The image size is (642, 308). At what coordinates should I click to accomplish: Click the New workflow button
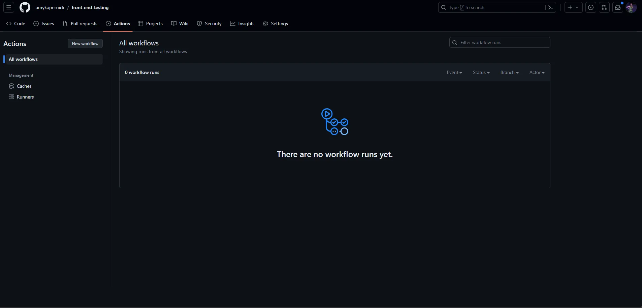85,43
